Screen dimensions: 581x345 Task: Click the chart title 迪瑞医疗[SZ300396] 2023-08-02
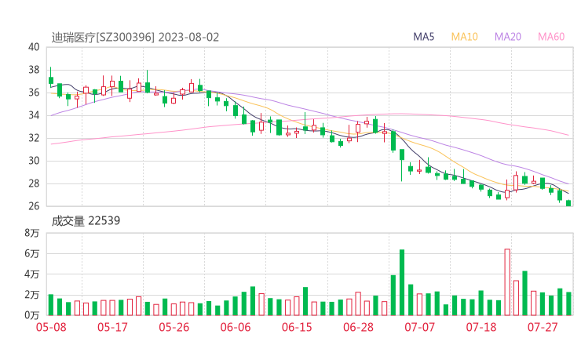click(135, 38)
